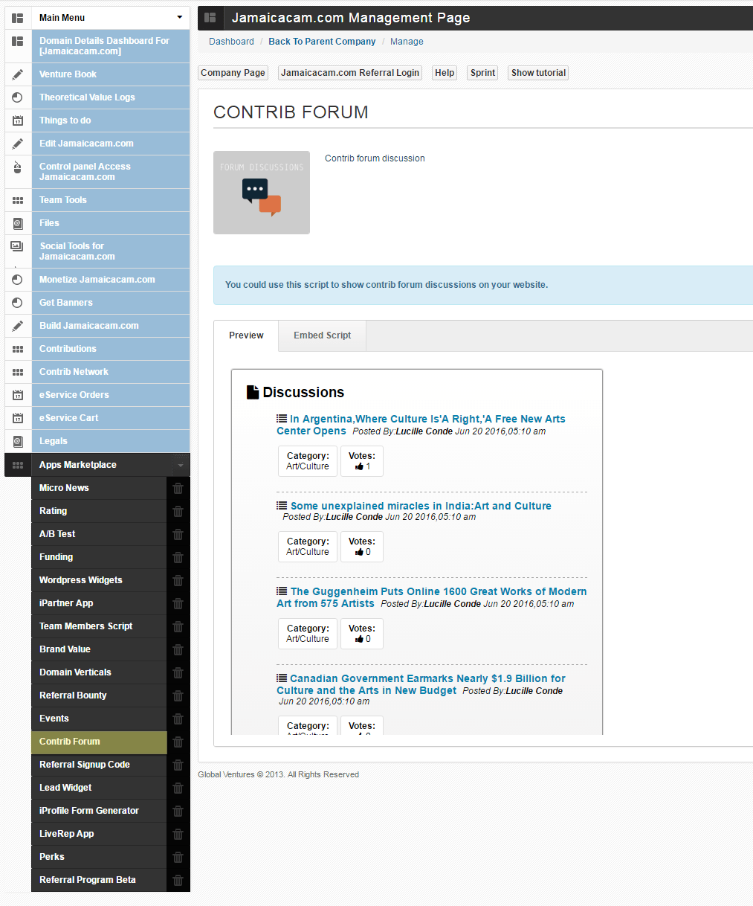Open the Contrib Network menu entry

point(111,372)
